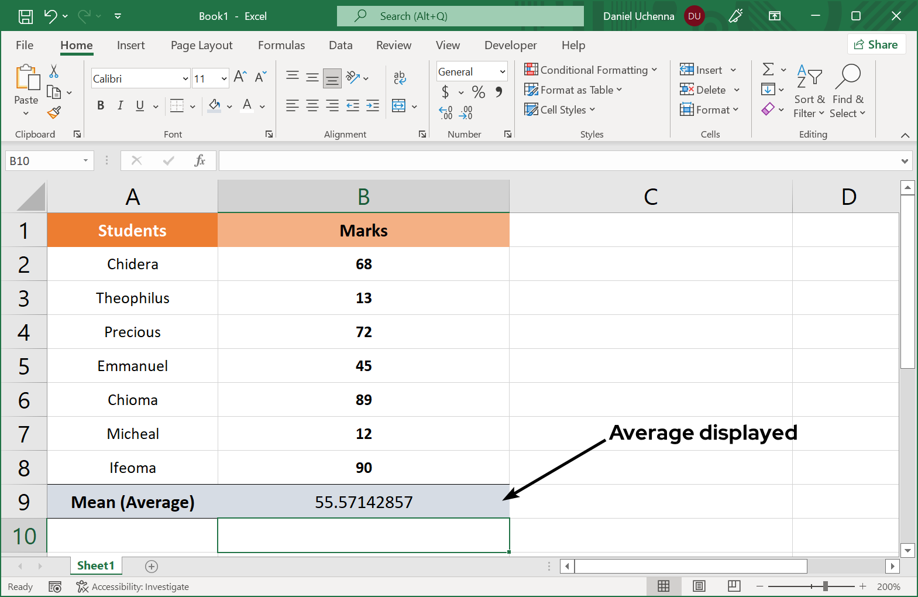
Task: Switch to Page Break Preview view
Action: pos(734,586)
